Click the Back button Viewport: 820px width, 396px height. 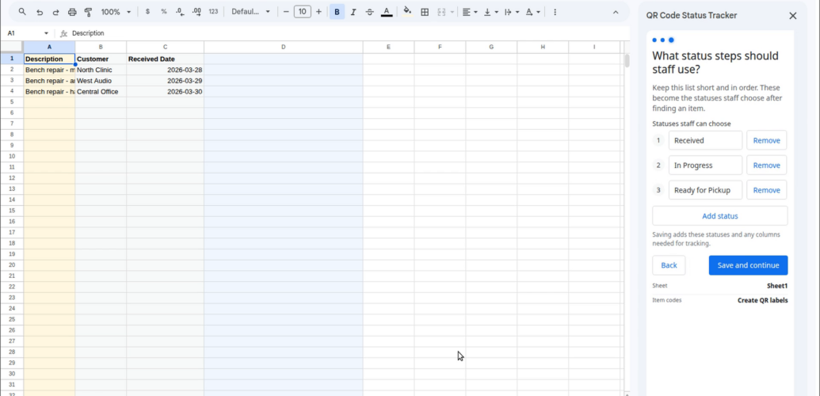[x=669, y=265]
